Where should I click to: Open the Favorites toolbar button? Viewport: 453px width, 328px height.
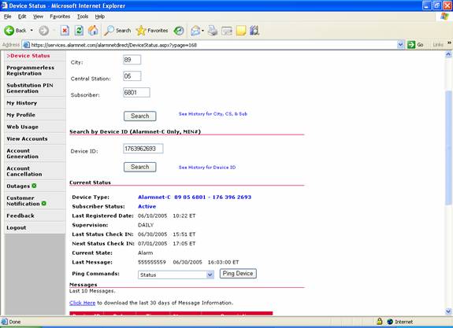(152, 31)
